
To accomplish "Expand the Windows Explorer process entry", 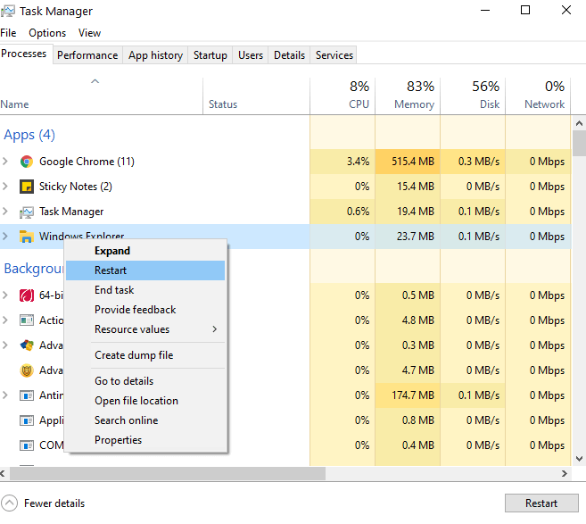I will coord(5,237).
